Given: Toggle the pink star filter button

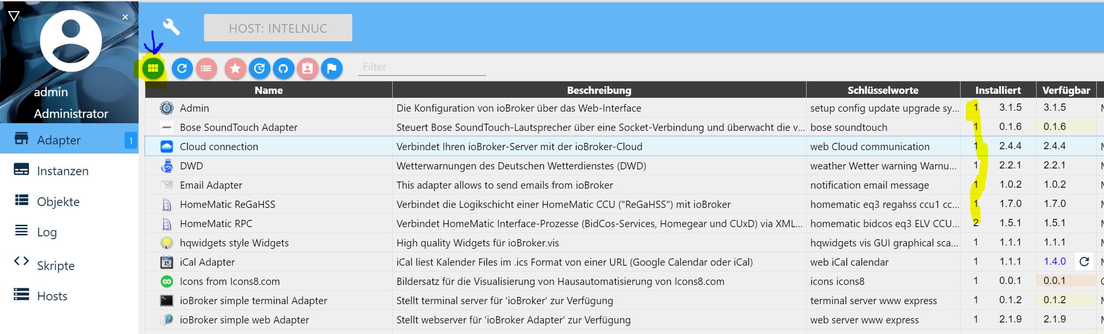Looking at the screenshot, I should coord(235,68).
